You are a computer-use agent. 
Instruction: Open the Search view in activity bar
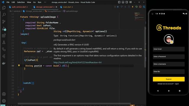click(x=4, y=15)
